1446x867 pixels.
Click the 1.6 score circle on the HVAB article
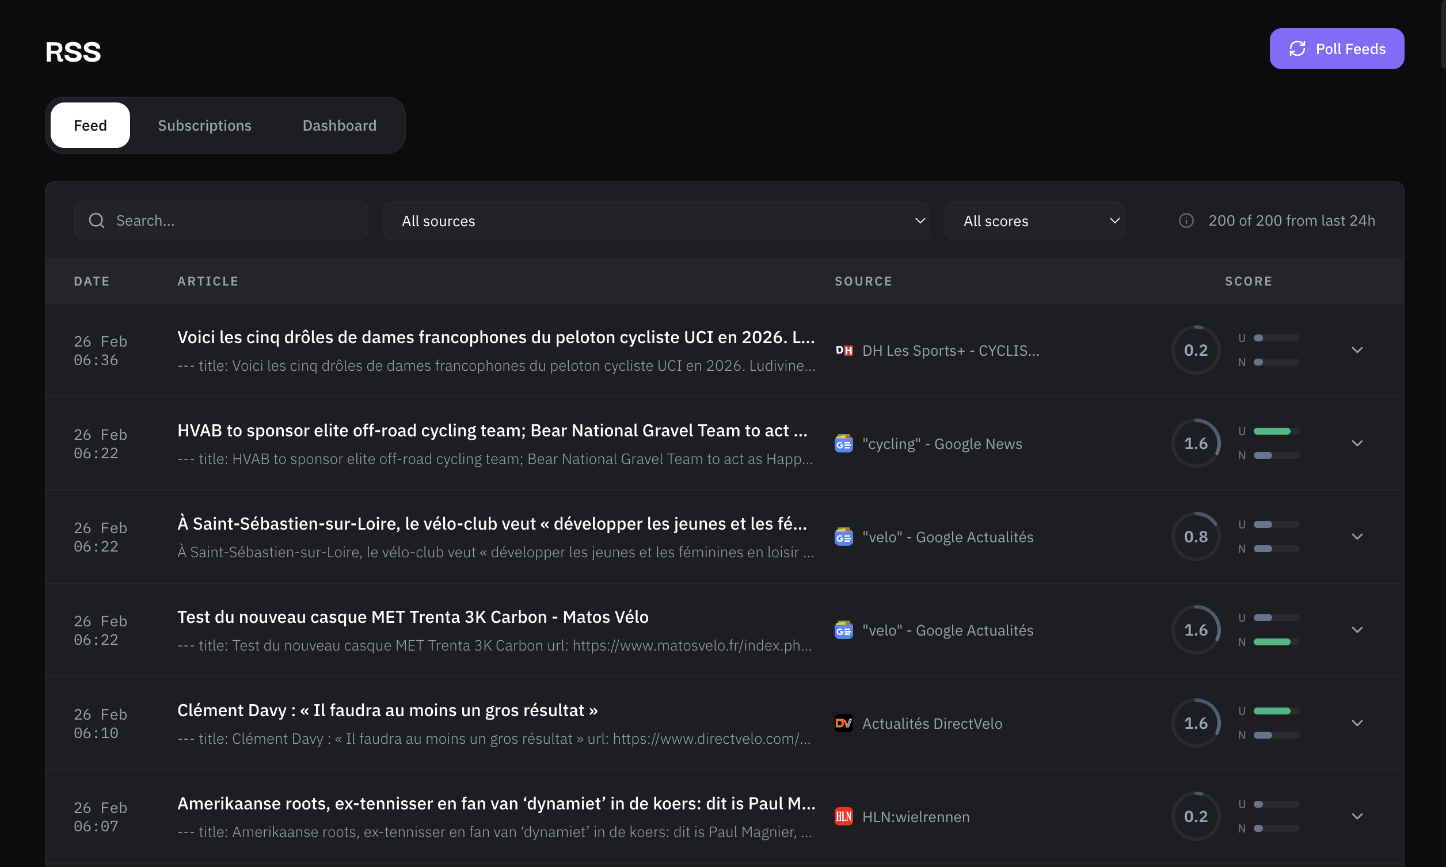pyautogui.click(x=1196, y=443)
